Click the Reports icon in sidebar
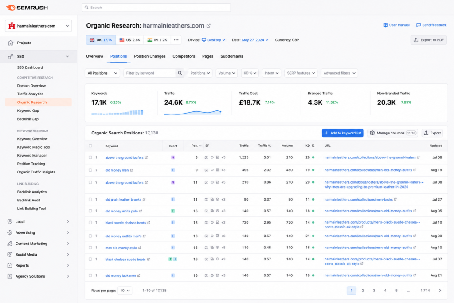This screenshot has height=303, width=454. (x=10, y=265)
